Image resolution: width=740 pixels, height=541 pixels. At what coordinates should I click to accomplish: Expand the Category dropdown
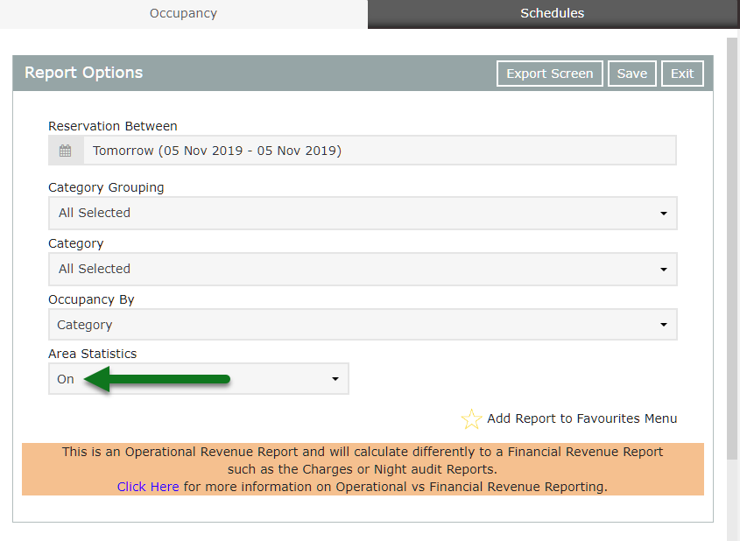click(x=363, y=270)
